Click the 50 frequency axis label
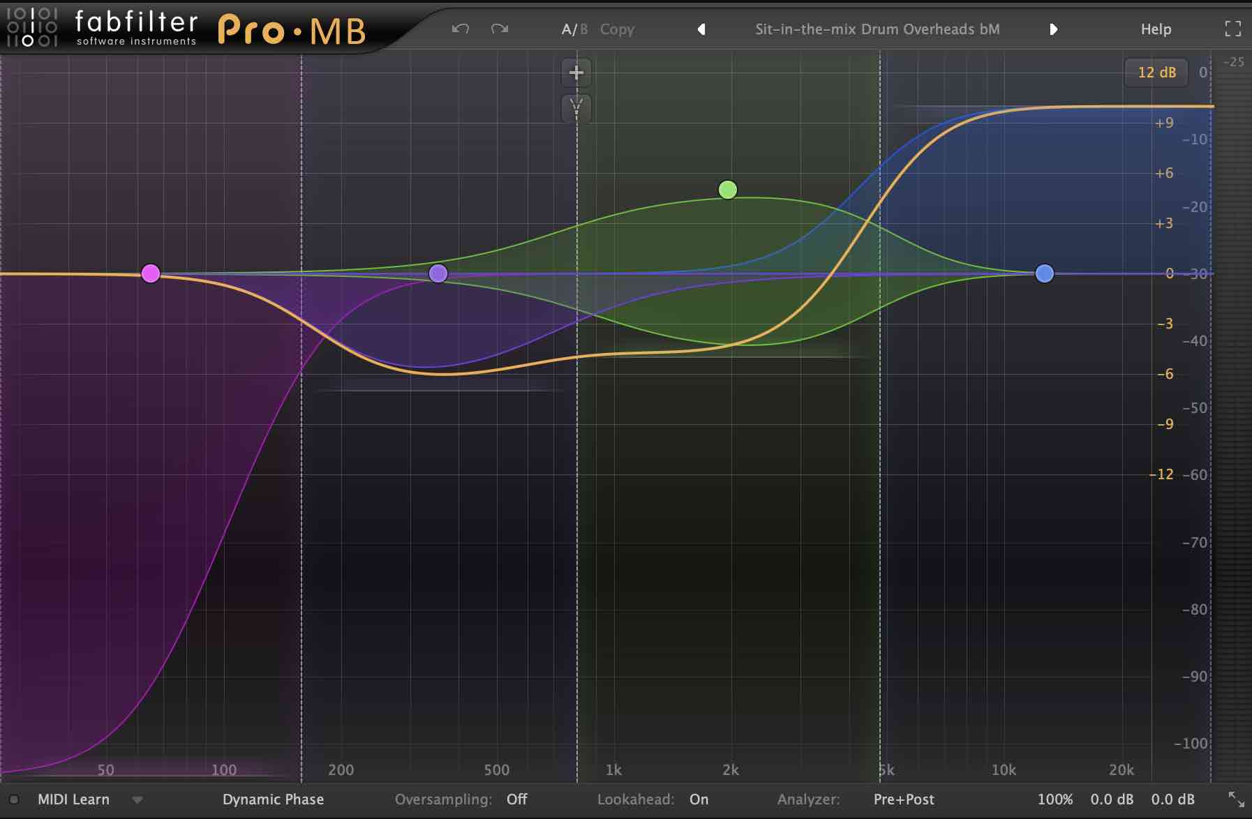The width and height of the screenshot is (1252, 819). pyautogui.click(x=105, y=770)
